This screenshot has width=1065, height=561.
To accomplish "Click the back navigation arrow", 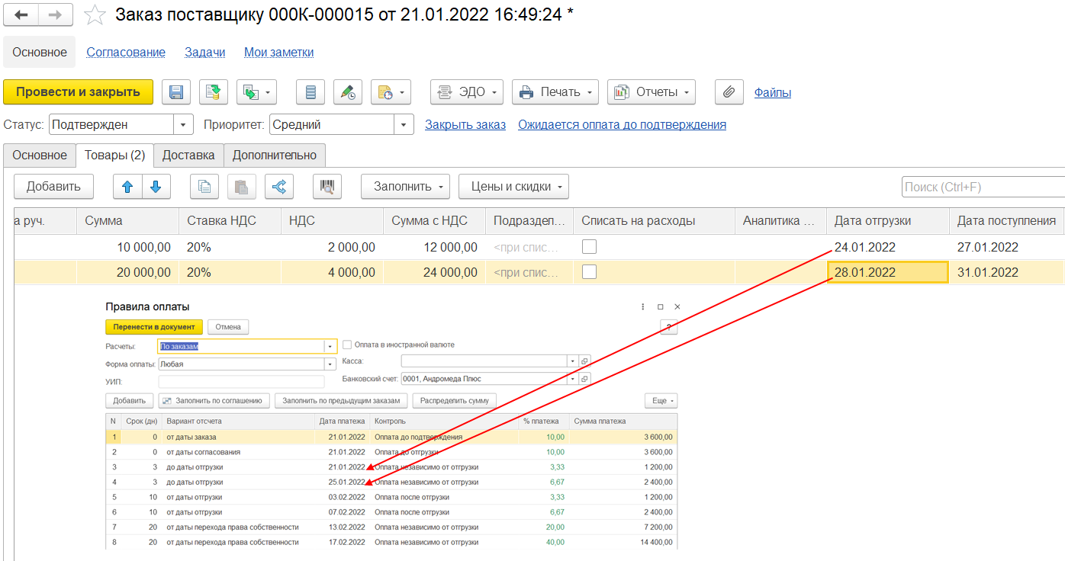I will [21, 14].
